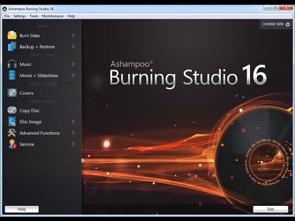Click the Exit button

[270, 209]
